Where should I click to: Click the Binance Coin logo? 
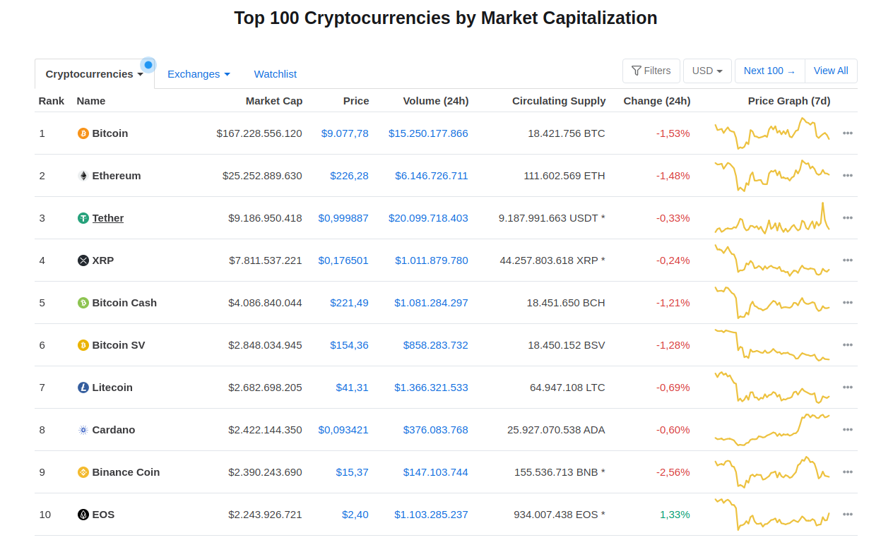tap(83, 472)
